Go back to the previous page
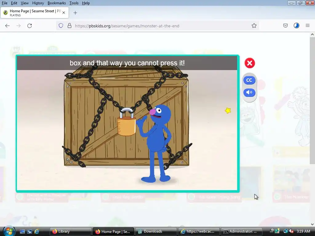 click(x=7, y=26)
